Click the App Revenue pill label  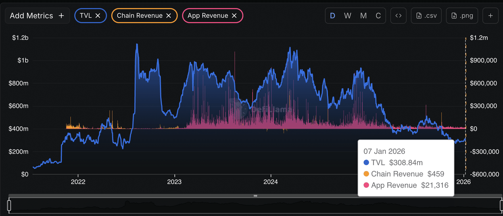(208, 16)
